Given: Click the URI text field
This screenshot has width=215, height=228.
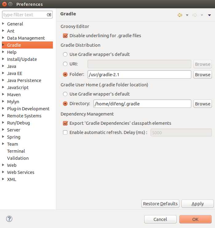Looking at the screenshot, I should click(x=139, y=64).
